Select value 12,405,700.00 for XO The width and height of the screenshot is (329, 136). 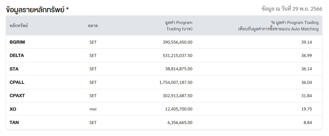[179, 109]
